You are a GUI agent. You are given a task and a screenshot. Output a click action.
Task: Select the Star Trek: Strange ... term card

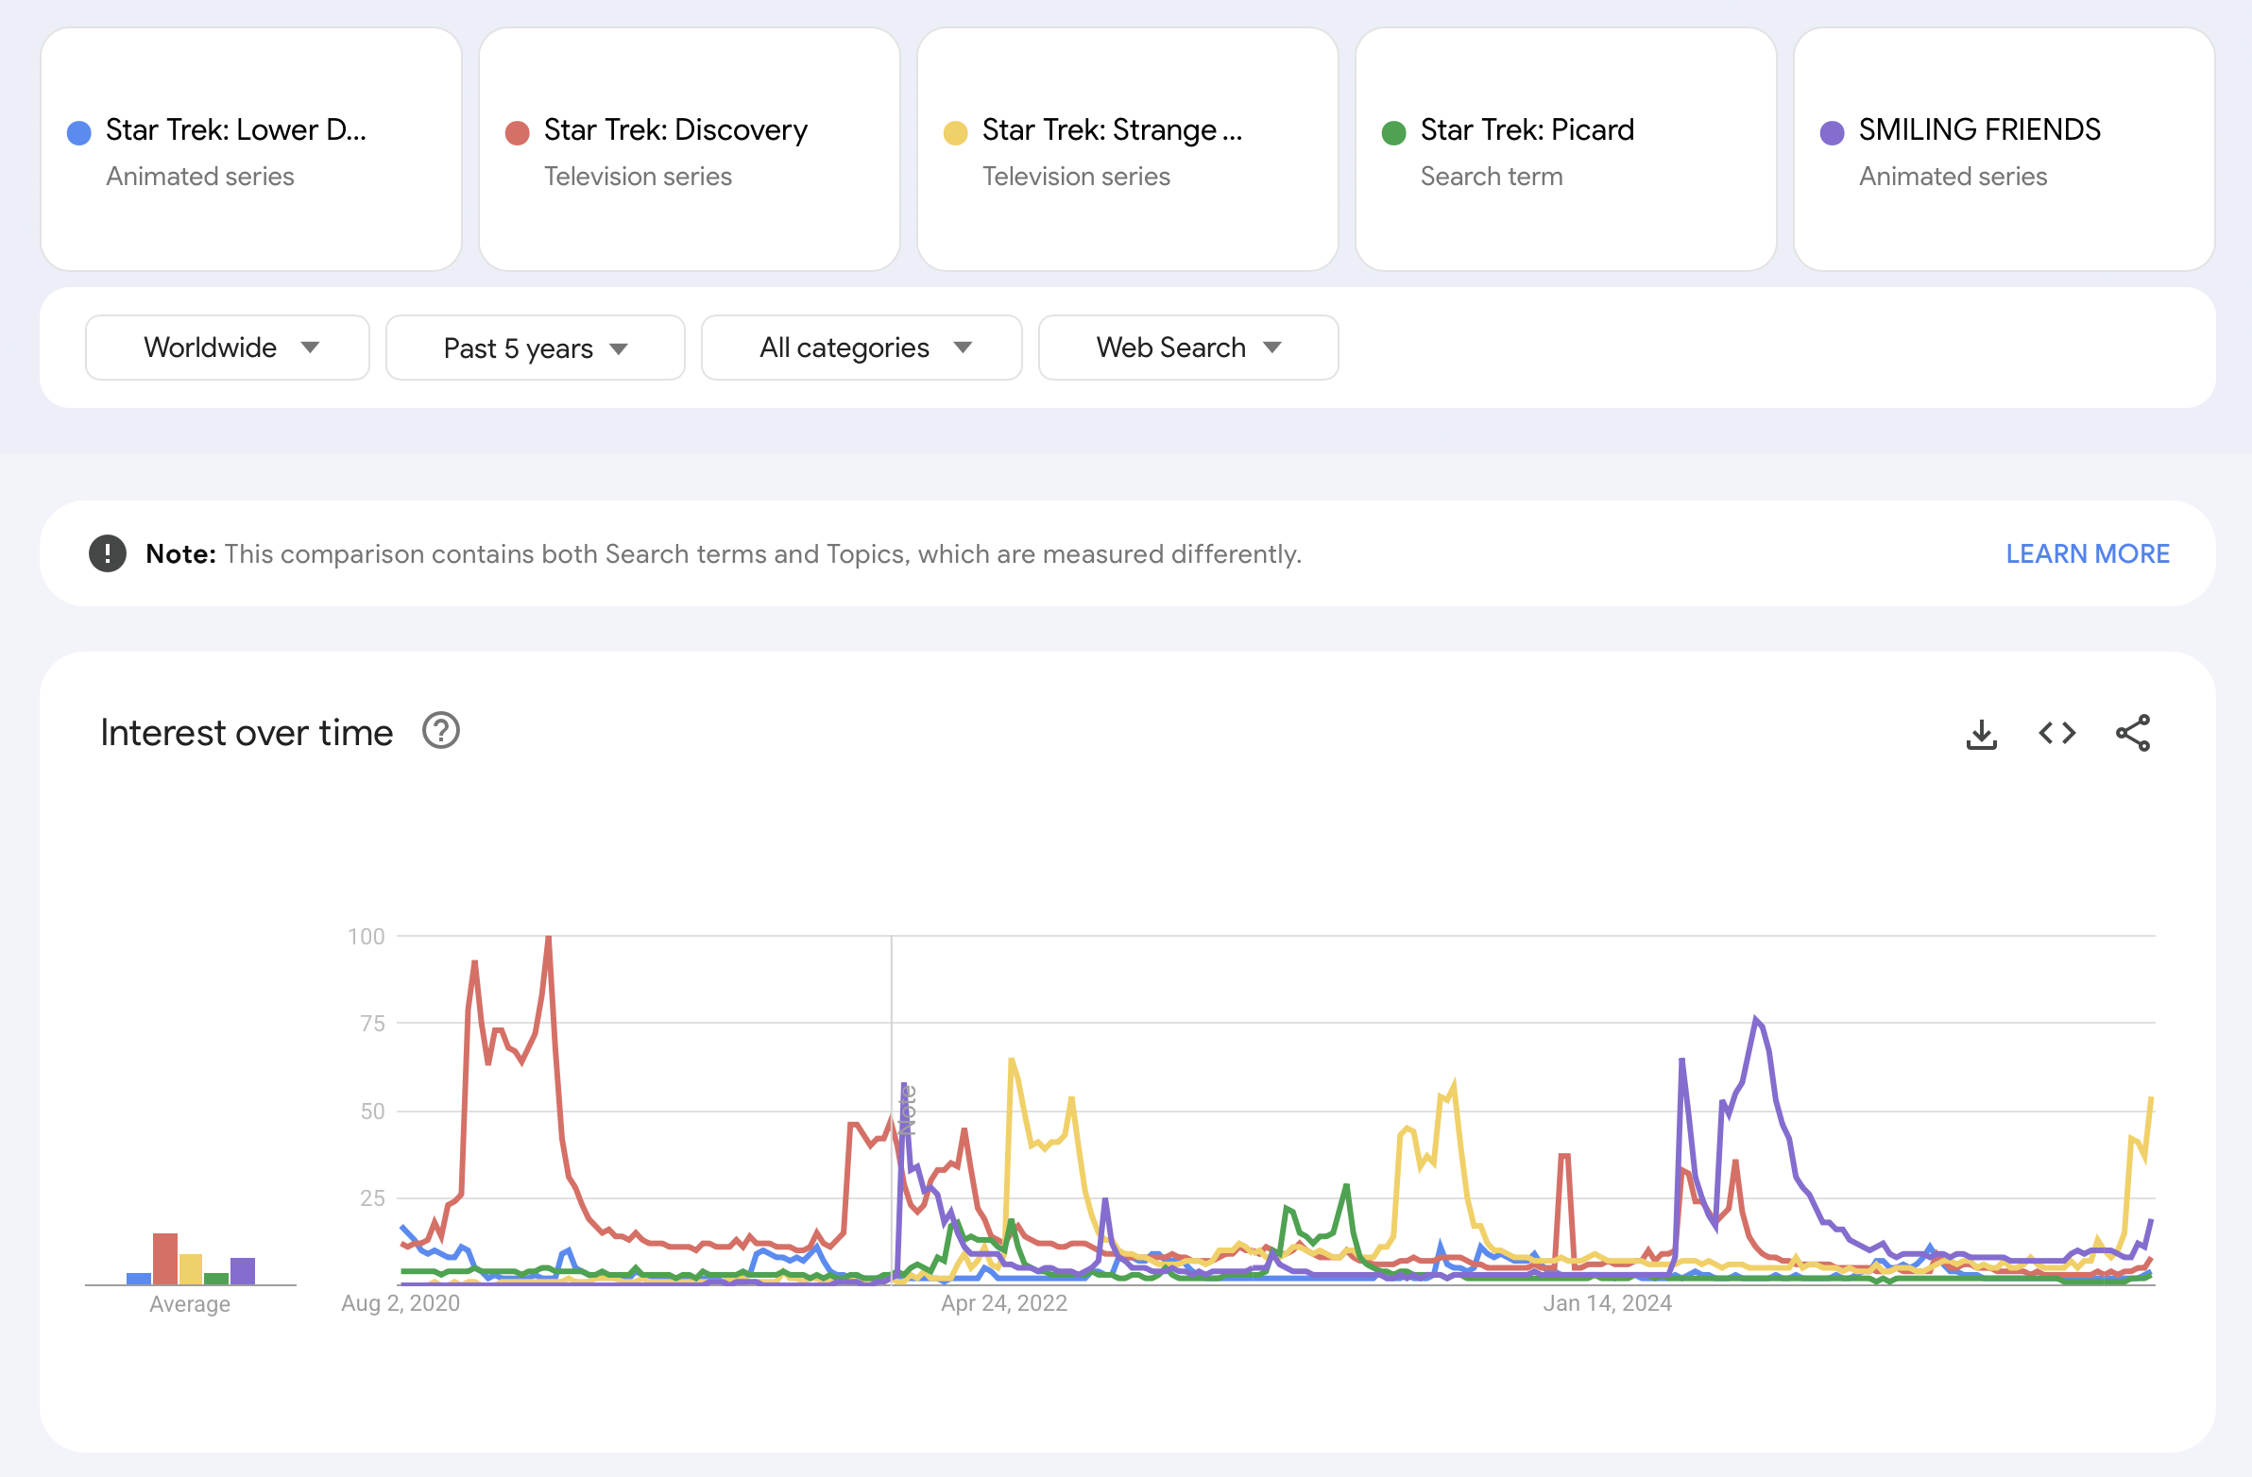tap(1128, 149)
